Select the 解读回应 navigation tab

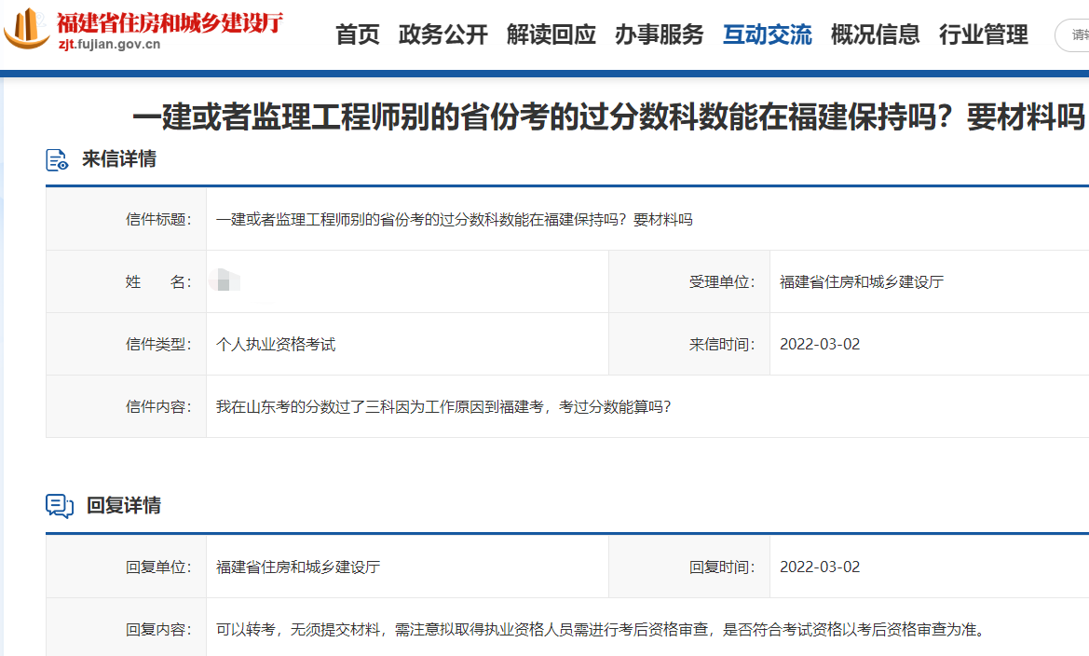pyautogui.click(x=551, y=34)
